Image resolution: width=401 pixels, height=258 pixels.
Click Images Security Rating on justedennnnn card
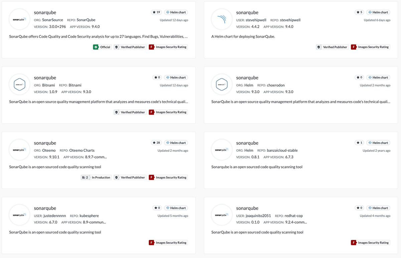pos(168,243)
